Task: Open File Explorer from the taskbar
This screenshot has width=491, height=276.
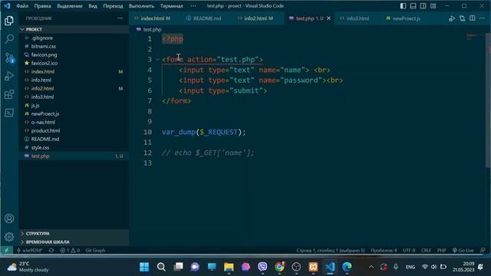Action: pos(229,267)
